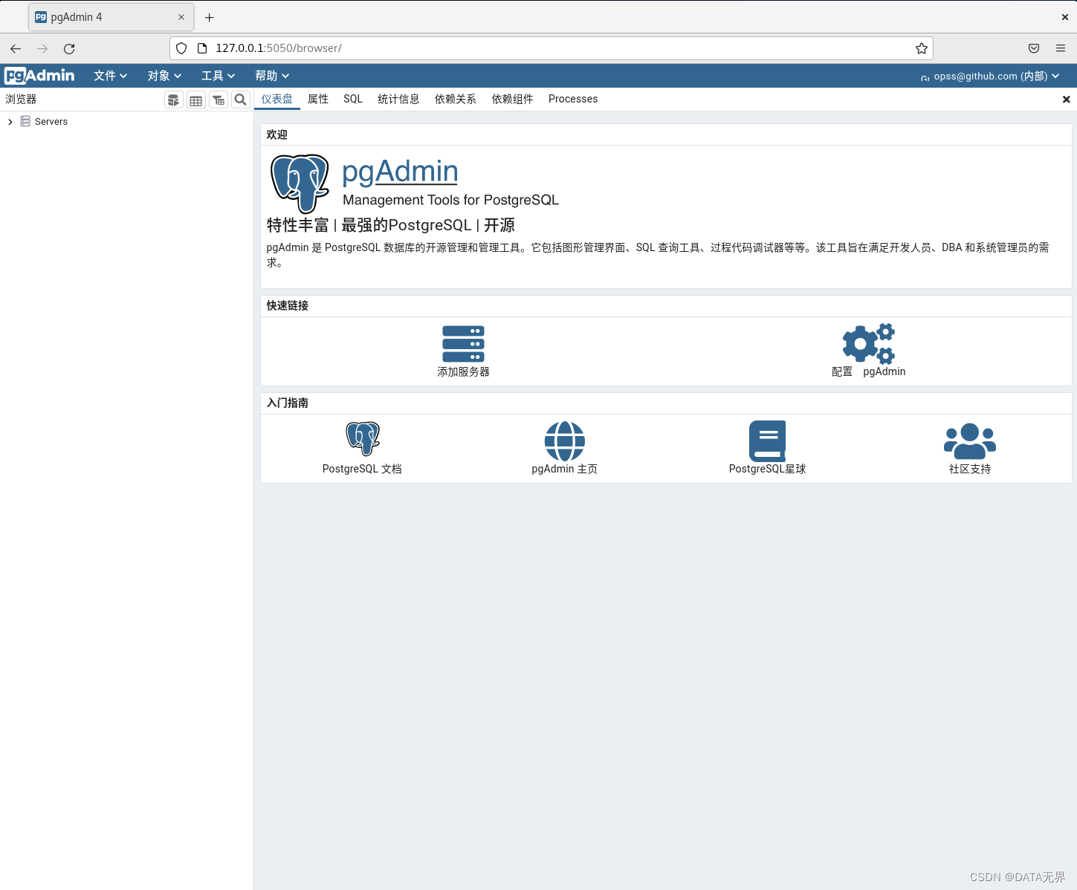Switch to the 统计信息 statistics tab
This screenshot has width=1077, height=890.
click(398, 99)
